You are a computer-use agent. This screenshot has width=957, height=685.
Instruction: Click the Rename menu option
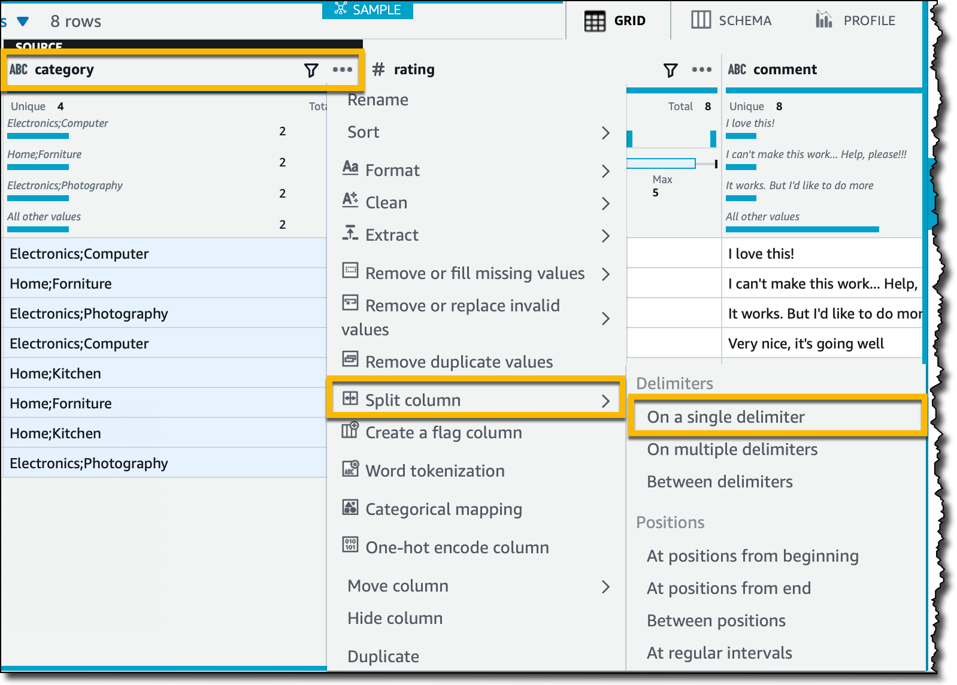coord(378,100)
